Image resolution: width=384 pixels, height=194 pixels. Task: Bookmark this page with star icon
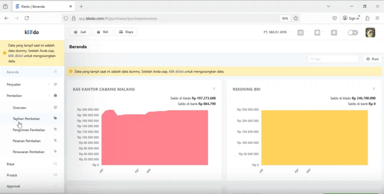(296, 18)
